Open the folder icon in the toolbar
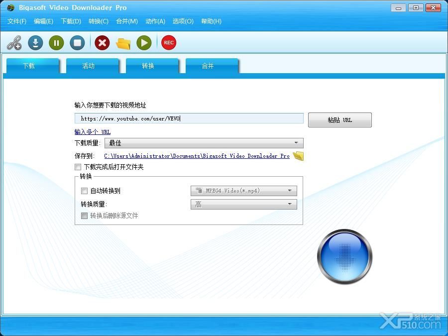This screenshot has height=336, width=448. [x=123, y=43]
